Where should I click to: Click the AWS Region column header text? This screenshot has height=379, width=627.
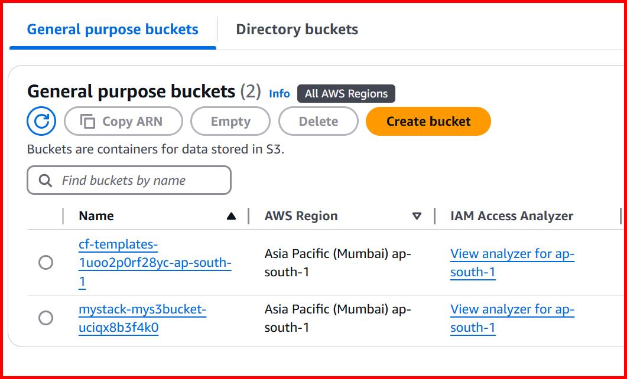pyautogui.click(x=301, y=216)
